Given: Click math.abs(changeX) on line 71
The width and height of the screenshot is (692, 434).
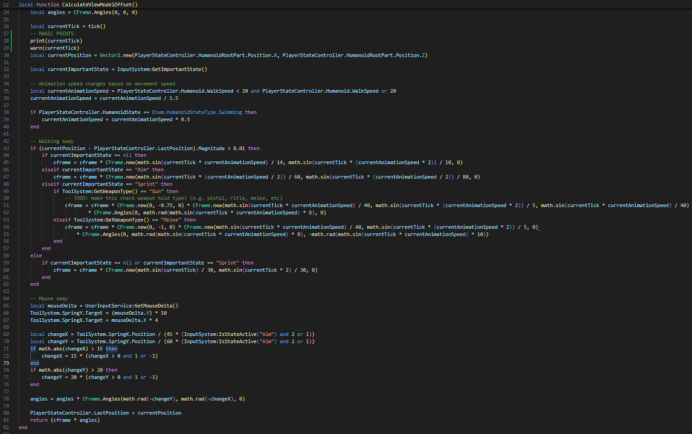Looking at the screenshot, I should 63,348.
